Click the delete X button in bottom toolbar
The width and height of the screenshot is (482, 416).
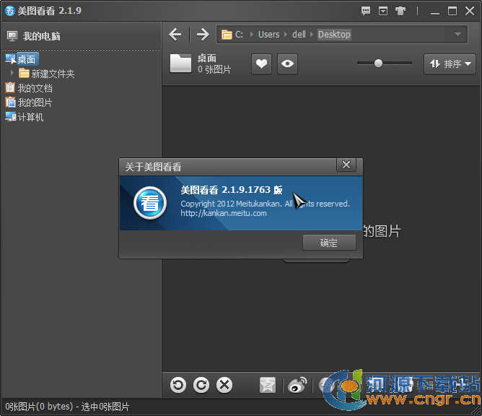224,385
